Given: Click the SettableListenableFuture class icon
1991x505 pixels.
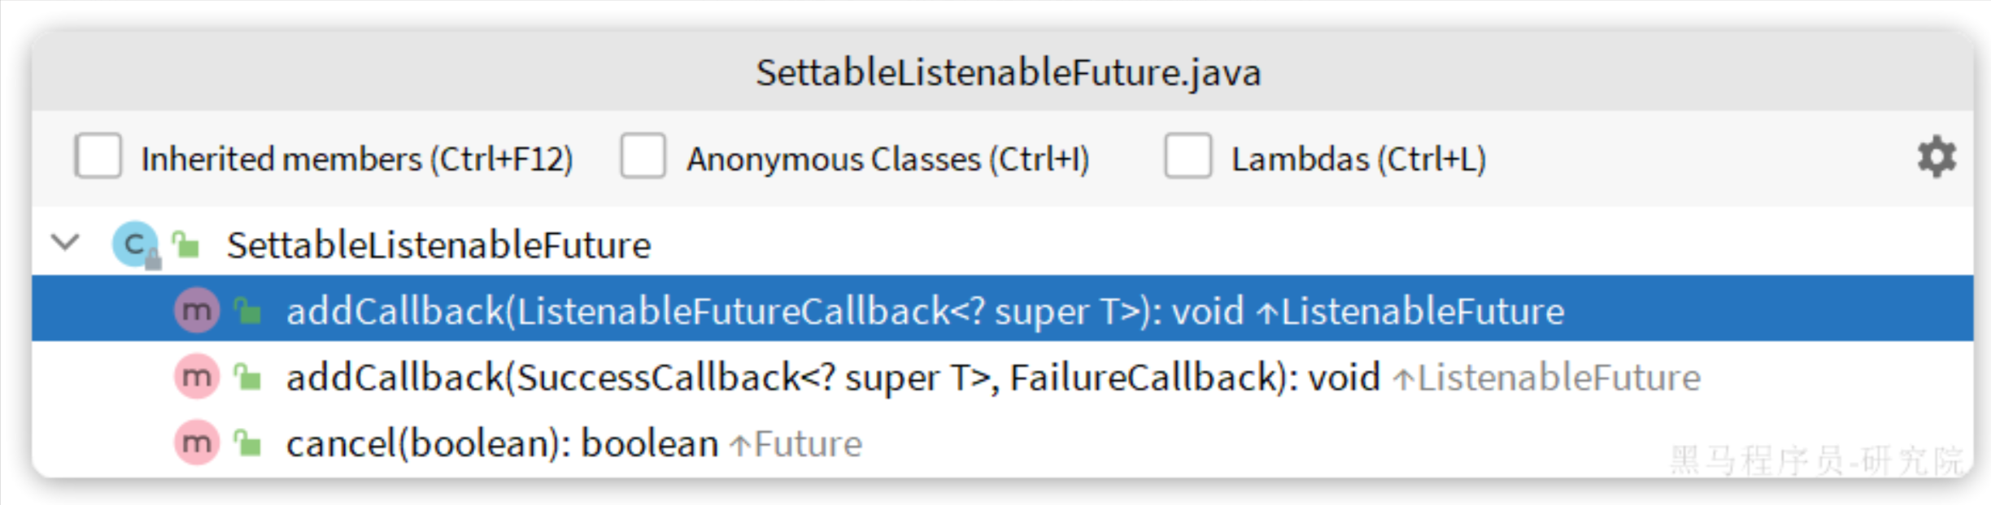Looking at the screenshot, I should (135, 244).
